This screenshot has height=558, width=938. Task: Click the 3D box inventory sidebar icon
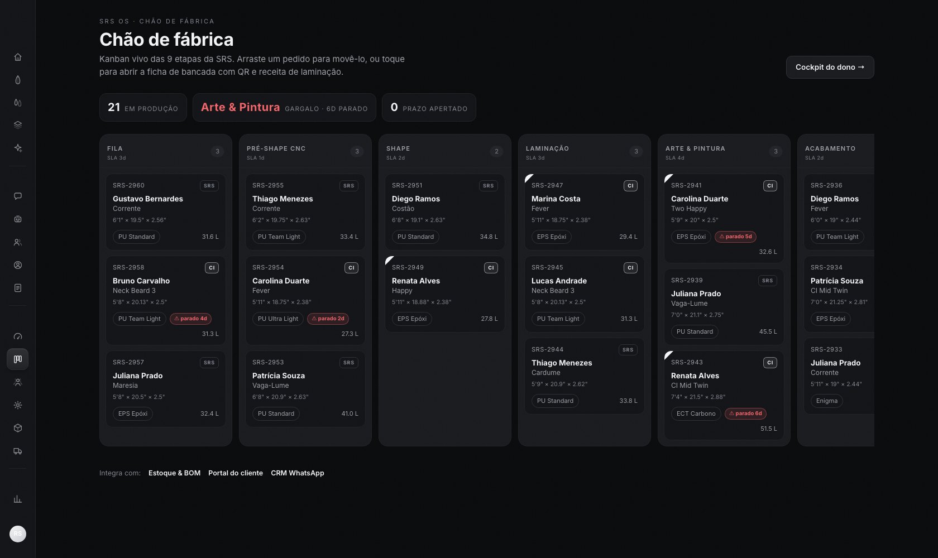point(18,428)
